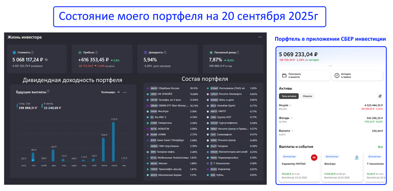Open three-dot menu of Будущие выплаты card
The image size is (393, 191).
[x=125, y=92]
